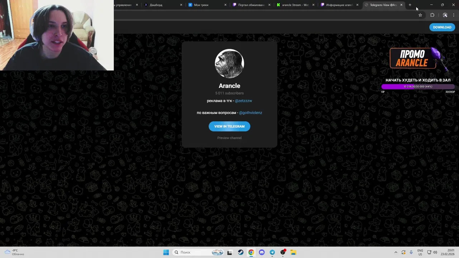459x258 pixels.
Task: Open Google Chrome on the taskbar
Action: click(251, 252)
